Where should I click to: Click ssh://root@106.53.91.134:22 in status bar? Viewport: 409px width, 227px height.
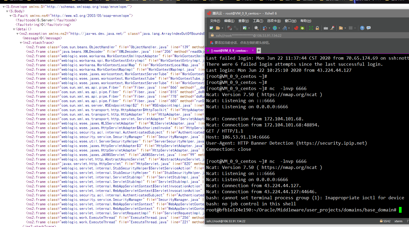pos(226,221)
